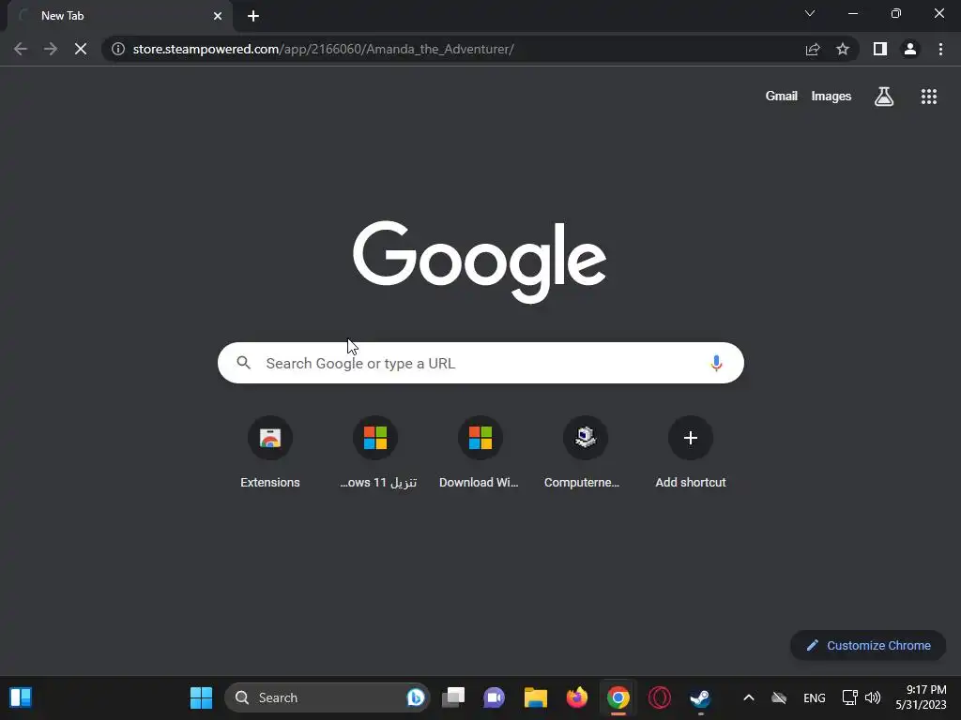Focus the Google search box

480,363
